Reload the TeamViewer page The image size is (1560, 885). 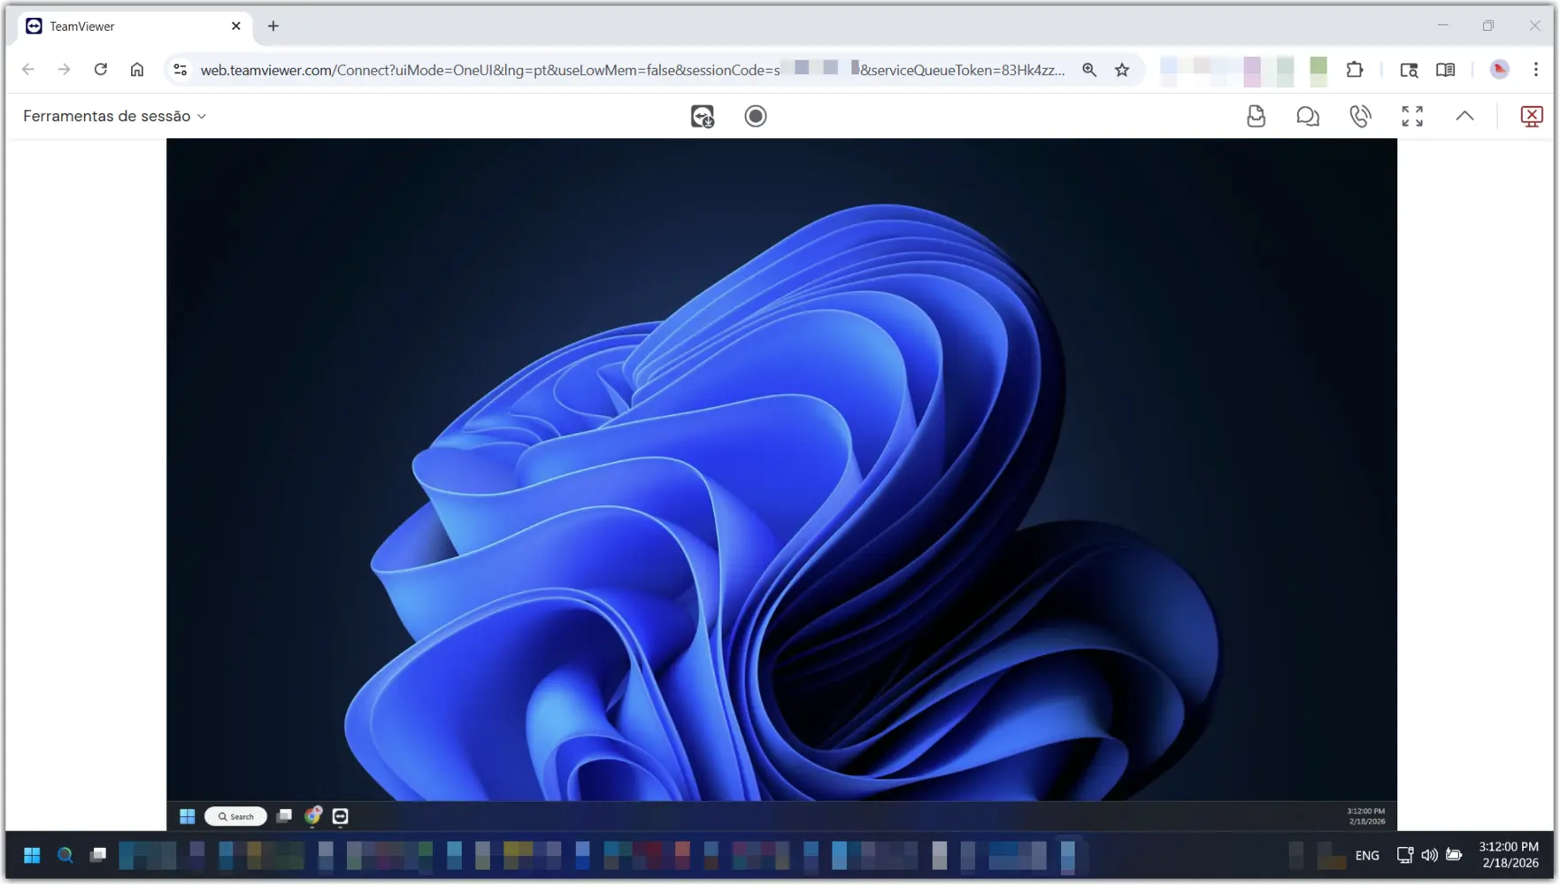(x=101, y=69)
